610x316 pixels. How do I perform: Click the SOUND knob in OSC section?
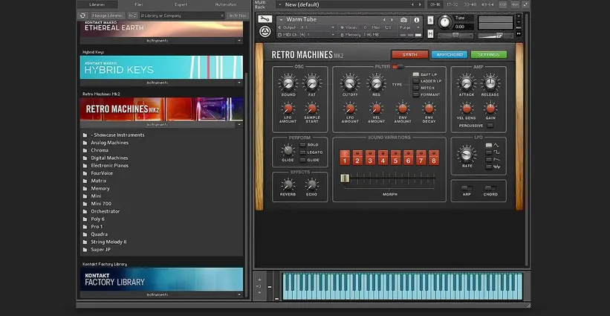288,83
